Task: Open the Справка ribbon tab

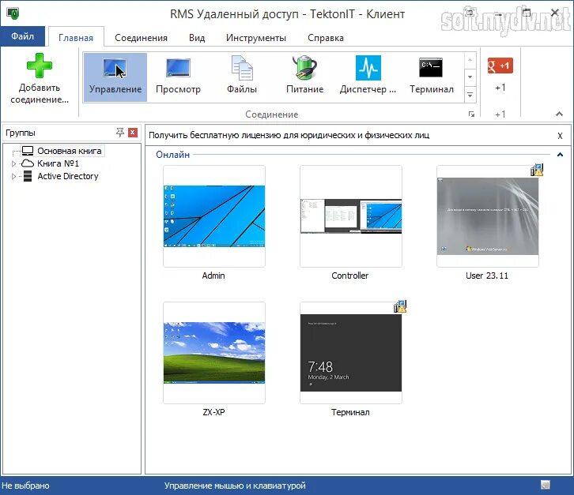Action: click(326, 38)
